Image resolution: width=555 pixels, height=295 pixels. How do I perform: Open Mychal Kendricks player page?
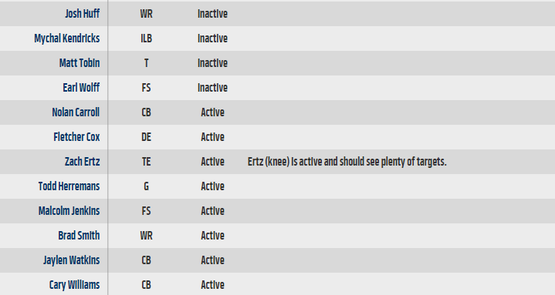[67, 39]
